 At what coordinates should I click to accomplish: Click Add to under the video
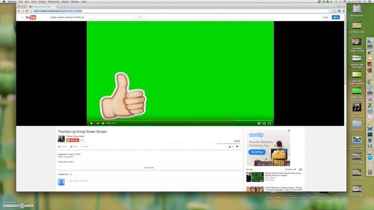pos(63,146)
